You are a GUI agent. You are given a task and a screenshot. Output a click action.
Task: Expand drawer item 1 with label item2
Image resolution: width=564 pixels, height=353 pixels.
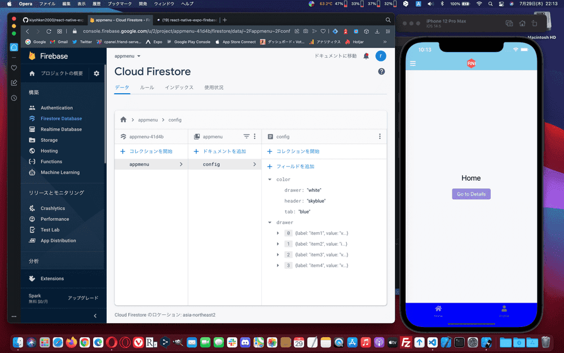pos(277,244)
